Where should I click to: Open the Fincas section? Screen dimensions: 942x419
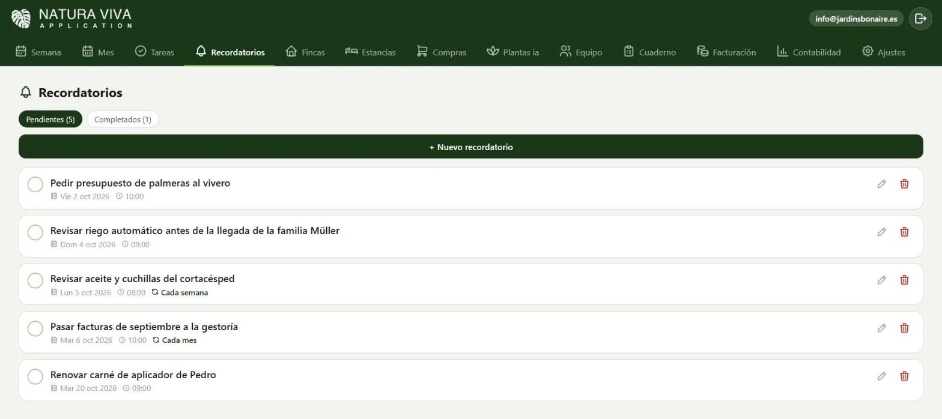click(305, 52)
